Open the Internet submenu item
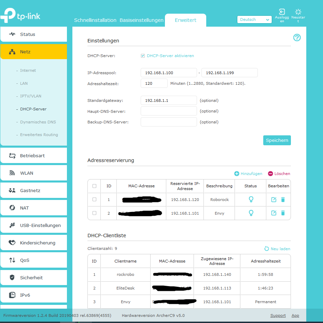The width and height of the screenshot is (323, 323). (x=28, y=70)
